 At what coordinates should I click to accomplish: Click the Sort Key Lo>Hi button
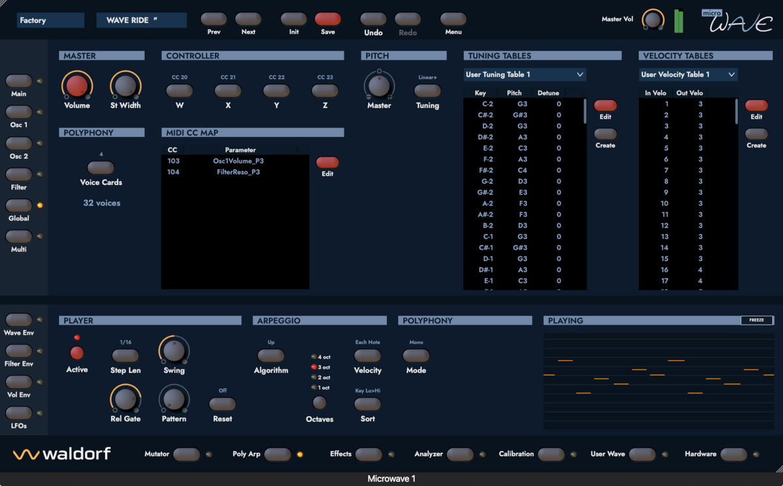(x=367, y=404)
